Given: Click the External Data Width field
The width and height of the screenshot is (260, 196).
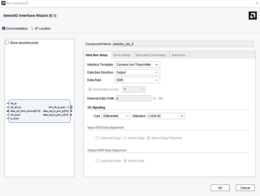Looking at the screenshot, I should [x=133, y=98].
